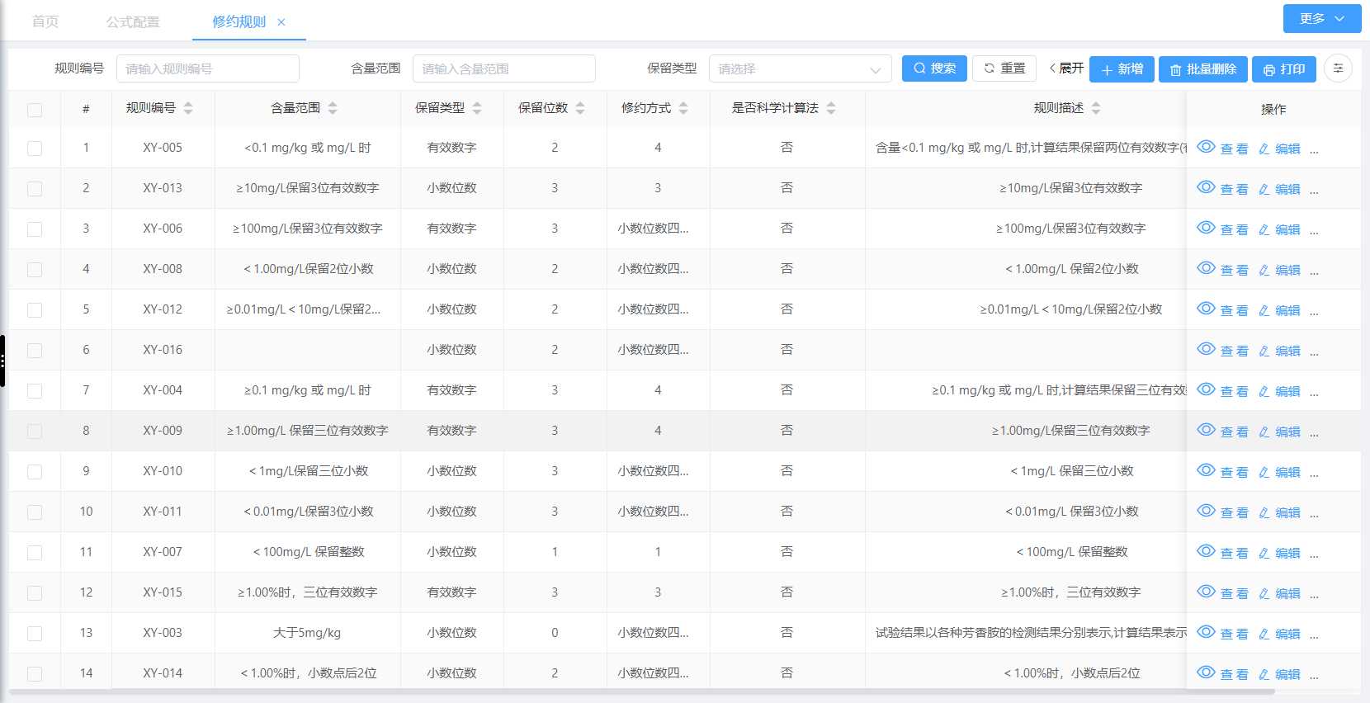Sort by 规则编号 column arrows
Viewport: 1370px width, 703px height.
click(188, 108)
